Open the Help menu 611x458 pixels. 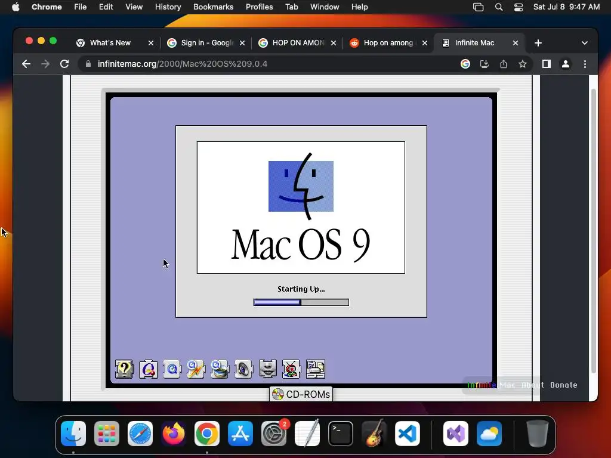359,7
